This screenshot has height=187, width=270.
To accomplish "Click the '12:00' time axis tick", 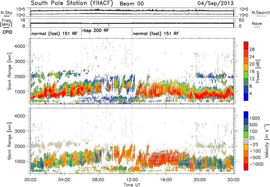I will (132, 180).
